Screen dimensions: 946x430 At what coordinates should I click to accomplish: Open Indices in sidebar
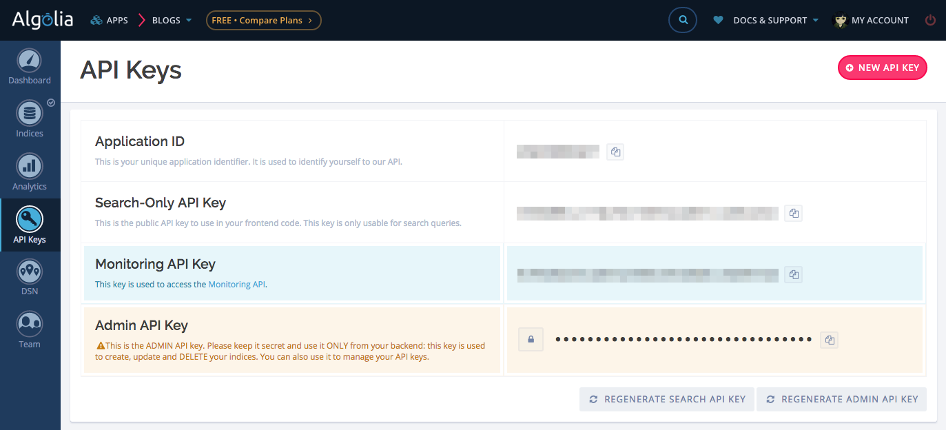[x=30, y=120]
